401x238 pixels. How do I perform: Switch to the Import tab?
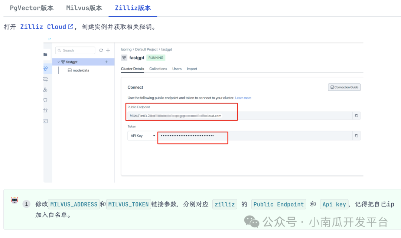192,69
